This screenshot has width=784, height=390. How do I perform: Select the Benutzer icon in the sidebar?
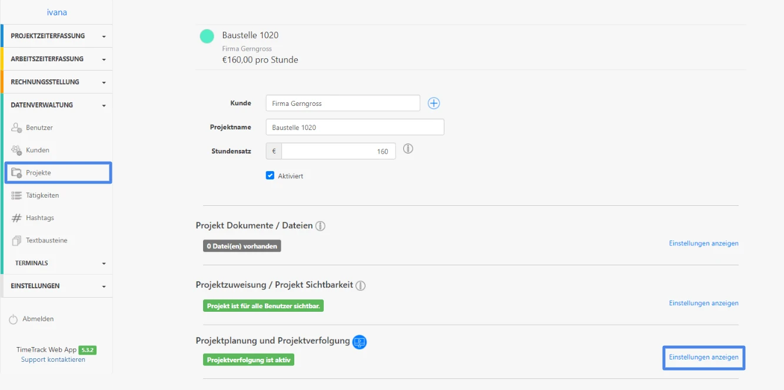pos(16,127)
